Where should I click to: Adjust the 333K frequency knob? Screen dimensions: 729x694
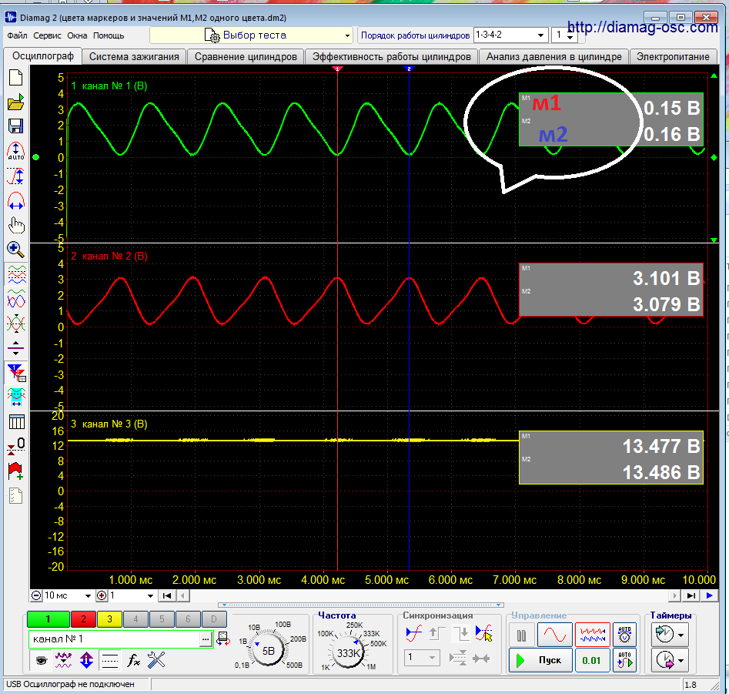tap(348, 653)
